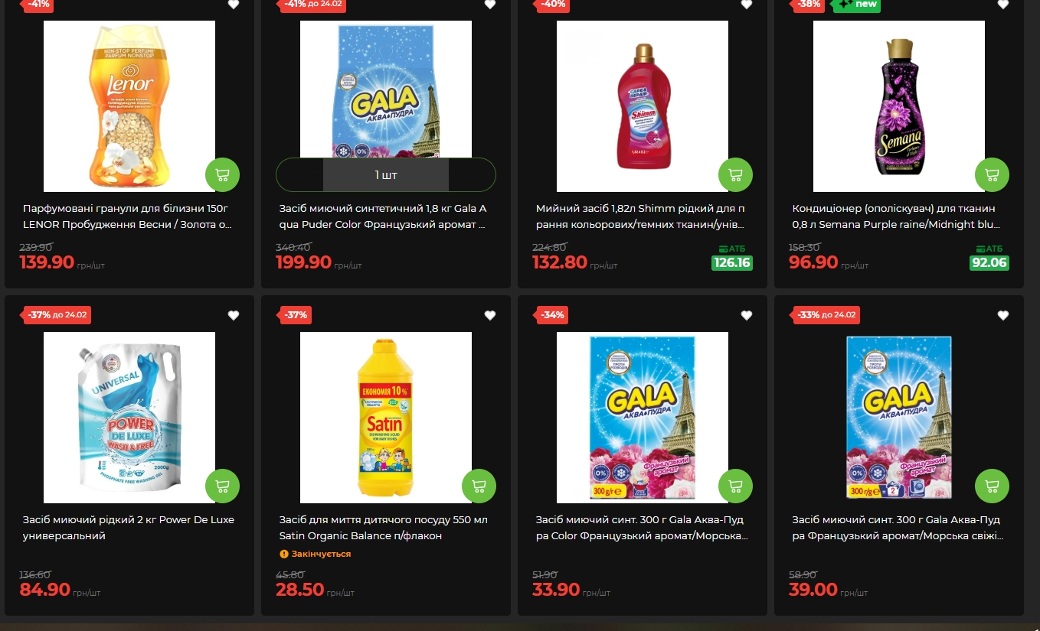Toggle wishlist heart on Gala -33% card
This screenshot has height=631, width=1040.
tap(1003, 315)
